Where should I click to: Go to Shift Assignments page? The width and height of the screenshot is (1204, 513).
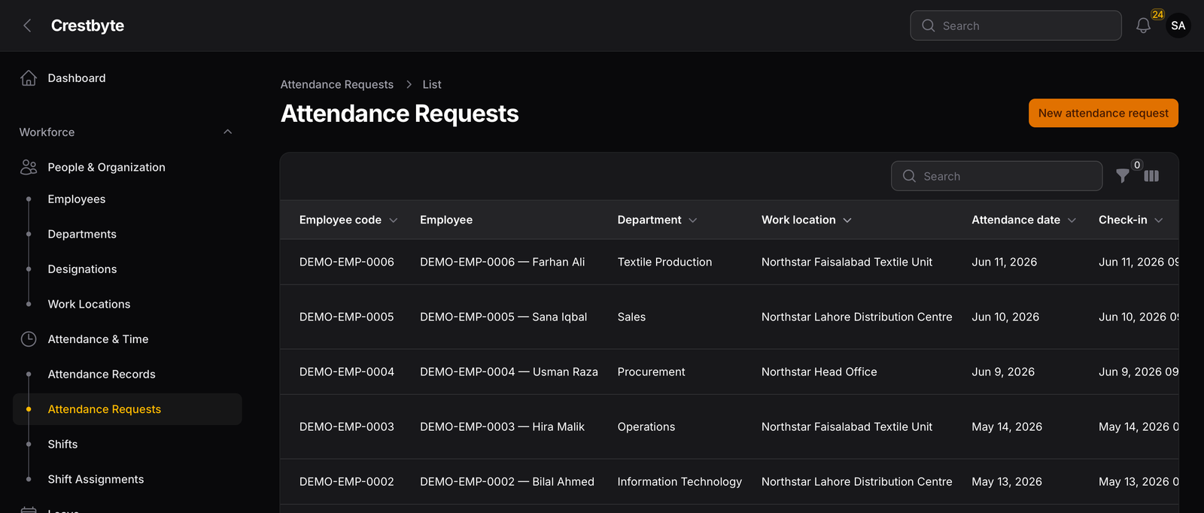tap(96, 479)
